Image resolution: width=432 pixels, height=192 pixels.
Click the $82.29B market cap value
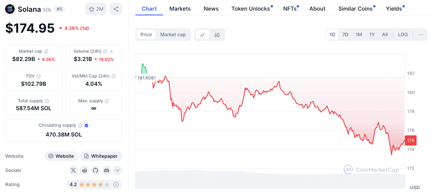[24, 59]
